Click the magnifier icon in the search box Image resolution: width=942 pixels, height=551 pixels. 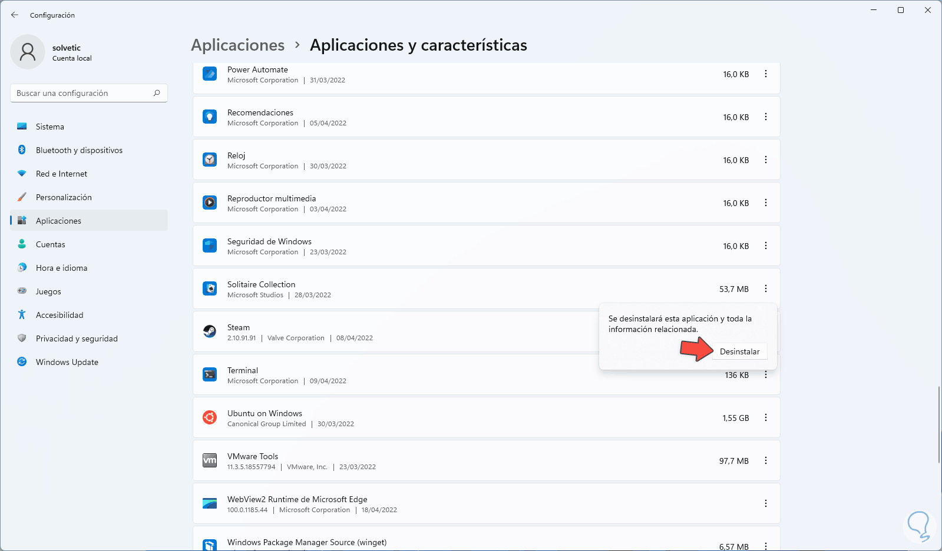(x=157, y=93)
